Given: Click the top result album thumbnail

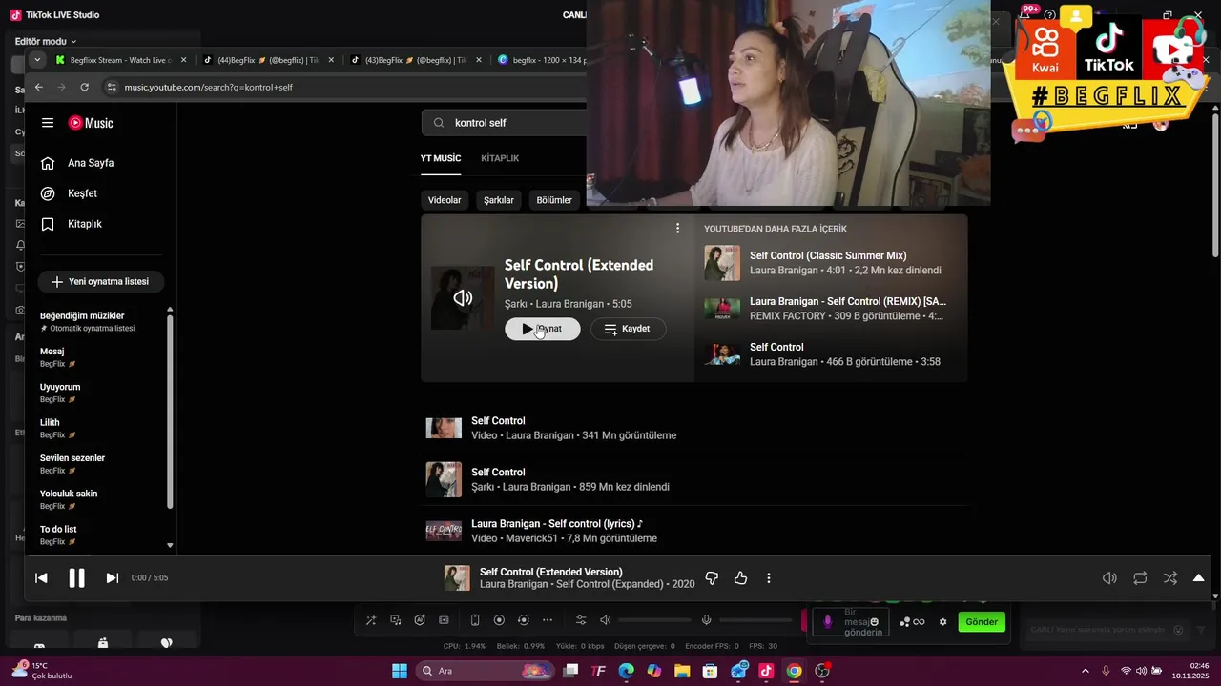Looking at the screenshot, I should (463, 298).
